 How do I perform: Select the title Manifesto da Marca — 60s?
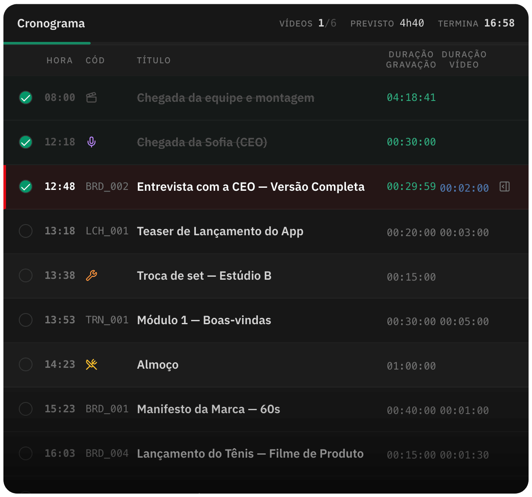click(209, 409)
